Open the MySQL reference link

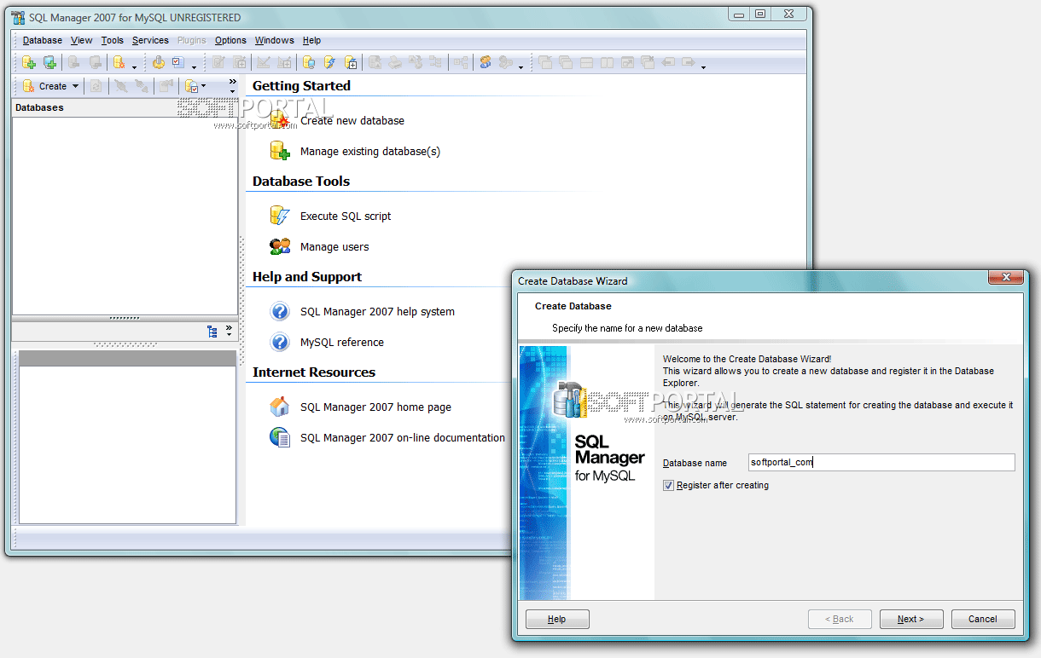(342, 343)
